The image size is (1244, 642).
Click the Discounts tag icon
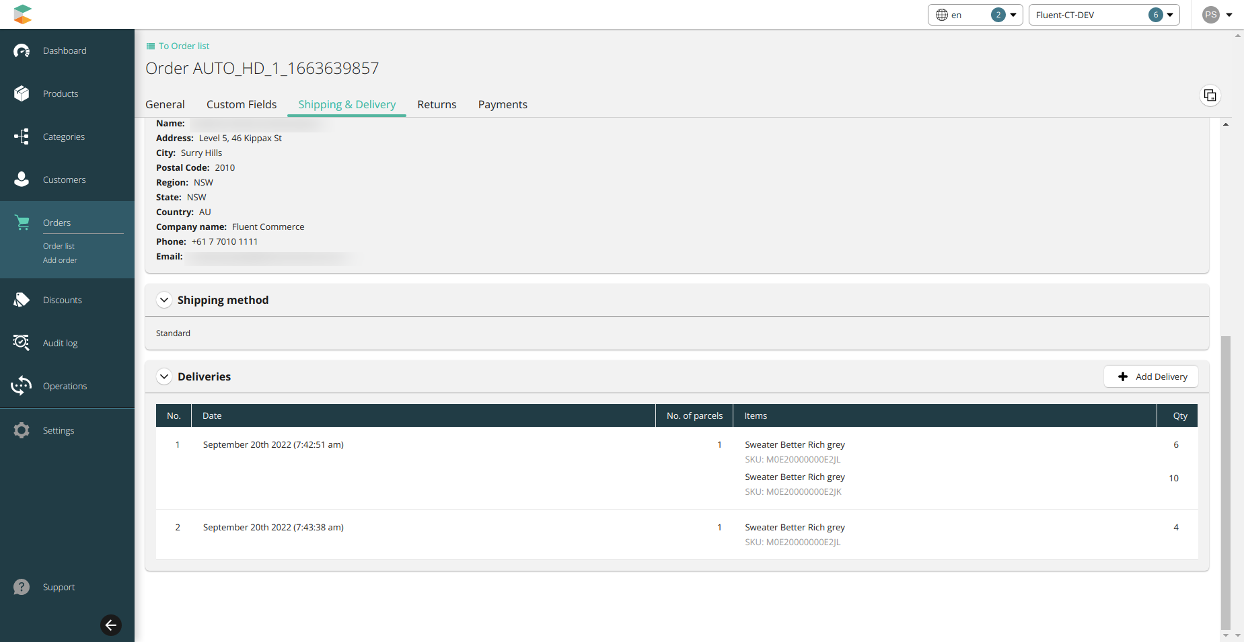coord(22,300)
